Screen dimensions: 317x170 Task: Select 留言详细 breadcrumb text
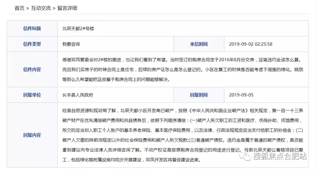click(67, 8)
